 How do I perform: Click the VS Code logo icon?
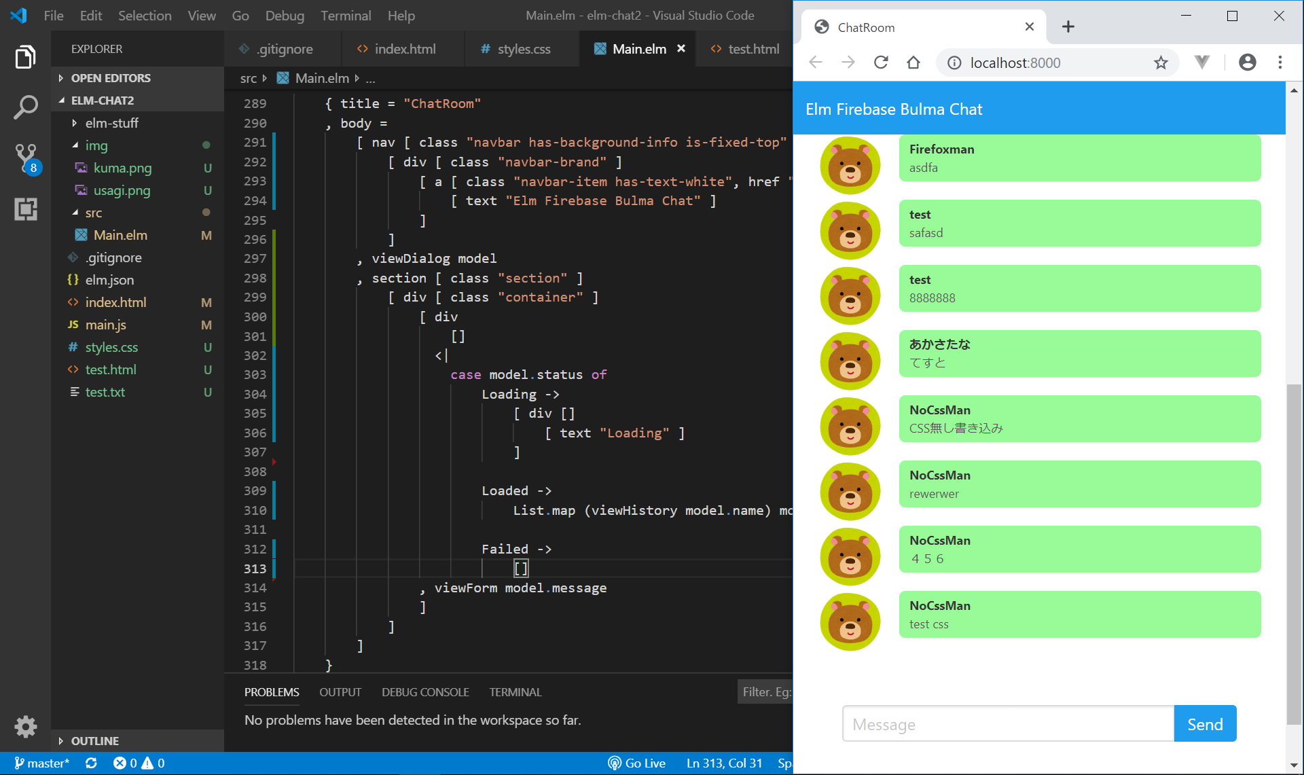(18, 15)
